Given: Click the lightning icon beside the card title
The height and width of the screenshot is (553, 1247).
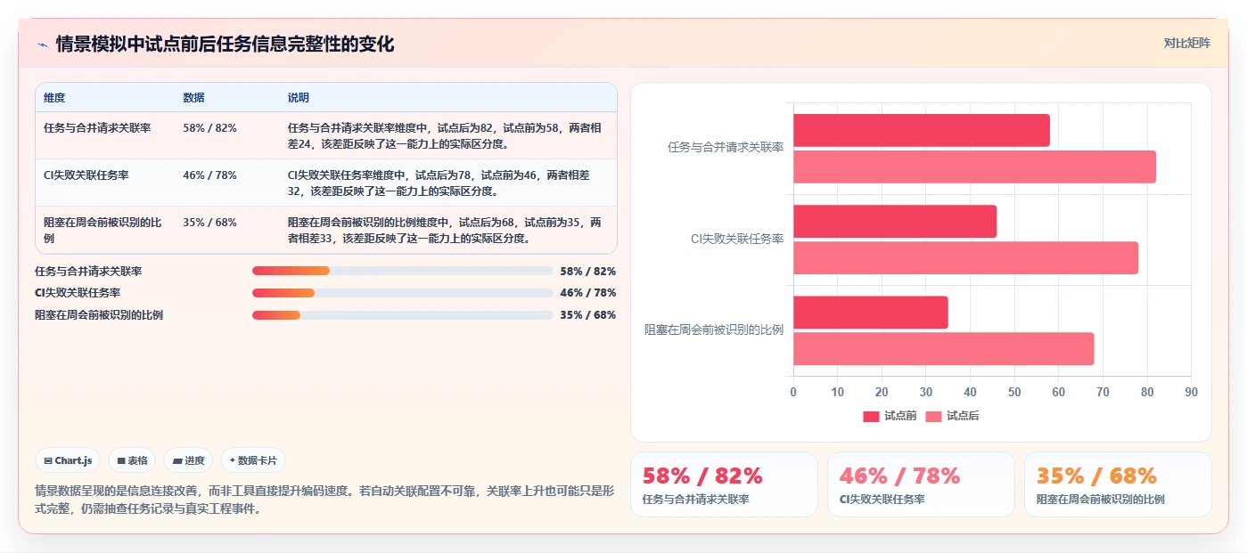Looking at the screenshot, I should coord(42,44).
